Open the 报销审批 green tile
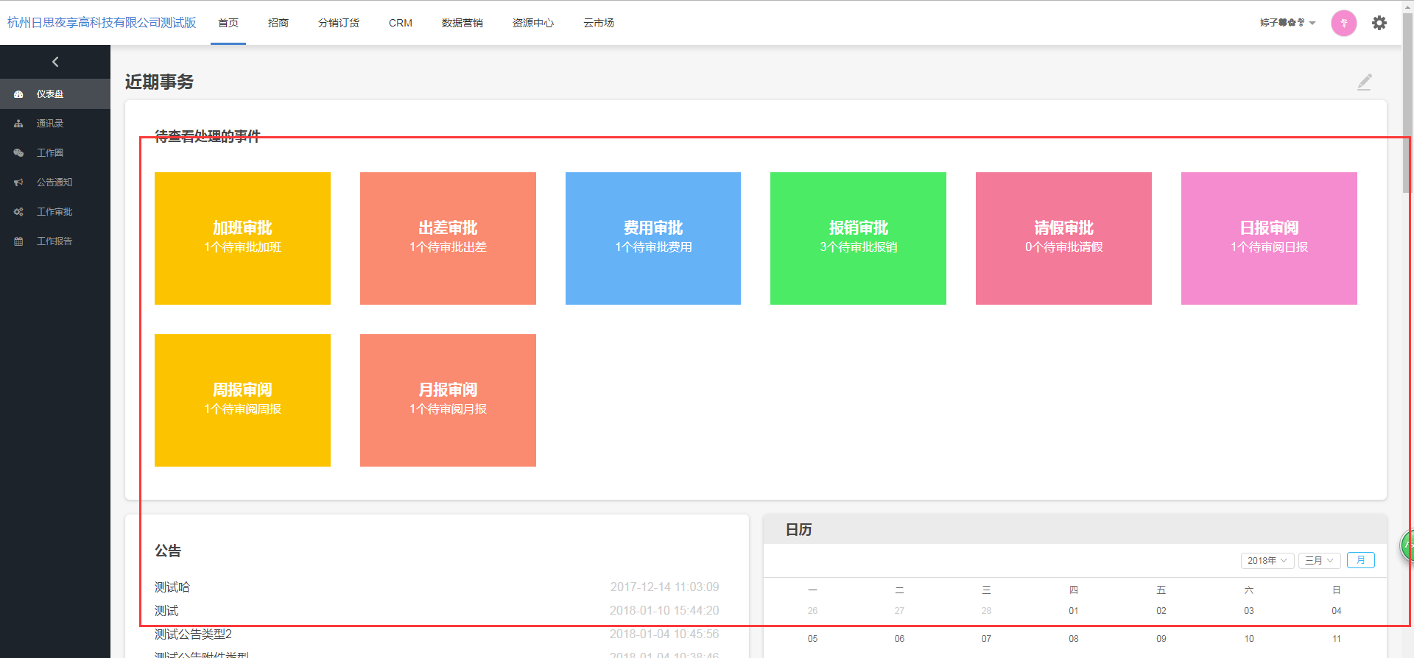1414x658 pixels. click(858, 238)
